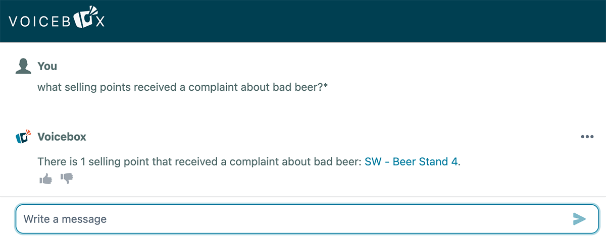This screenshot has width=606, height=236.
Task: Click the Voicebox avatar beside the reply
Action: (x=23, y=137)
